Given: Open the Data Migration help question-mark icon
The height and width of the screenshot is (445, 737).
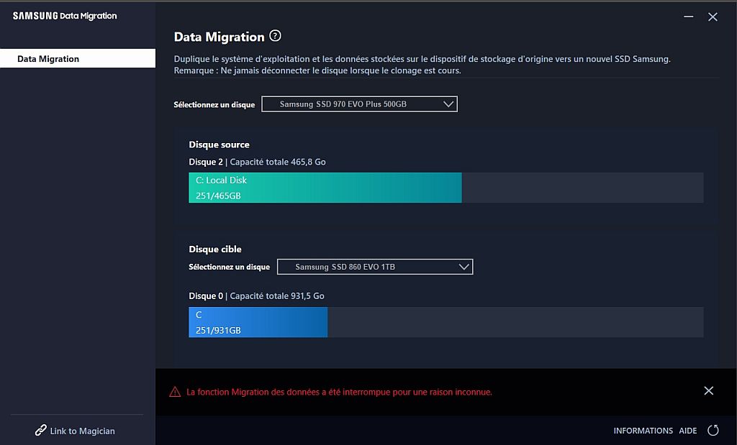Looking at the screenshot, I should [x=275, y=36].
